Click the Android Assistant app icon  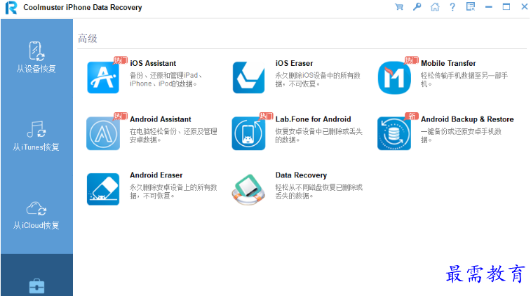pos(103,133)
